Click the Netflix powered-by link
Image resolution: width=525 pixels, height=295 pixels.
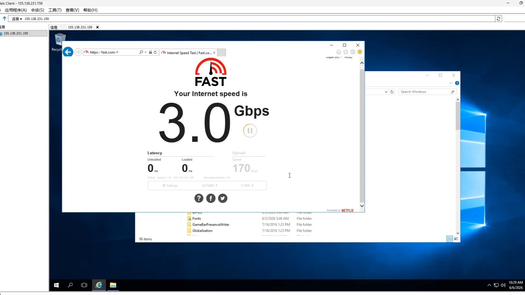click(x=340, y=210)
